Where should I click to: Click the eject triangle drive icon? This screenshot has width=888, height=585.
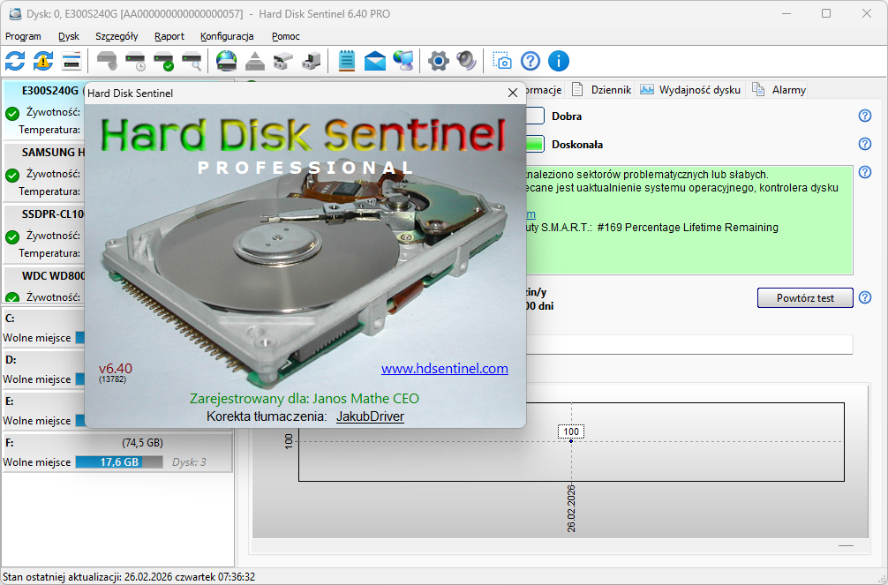coord(255,61)
